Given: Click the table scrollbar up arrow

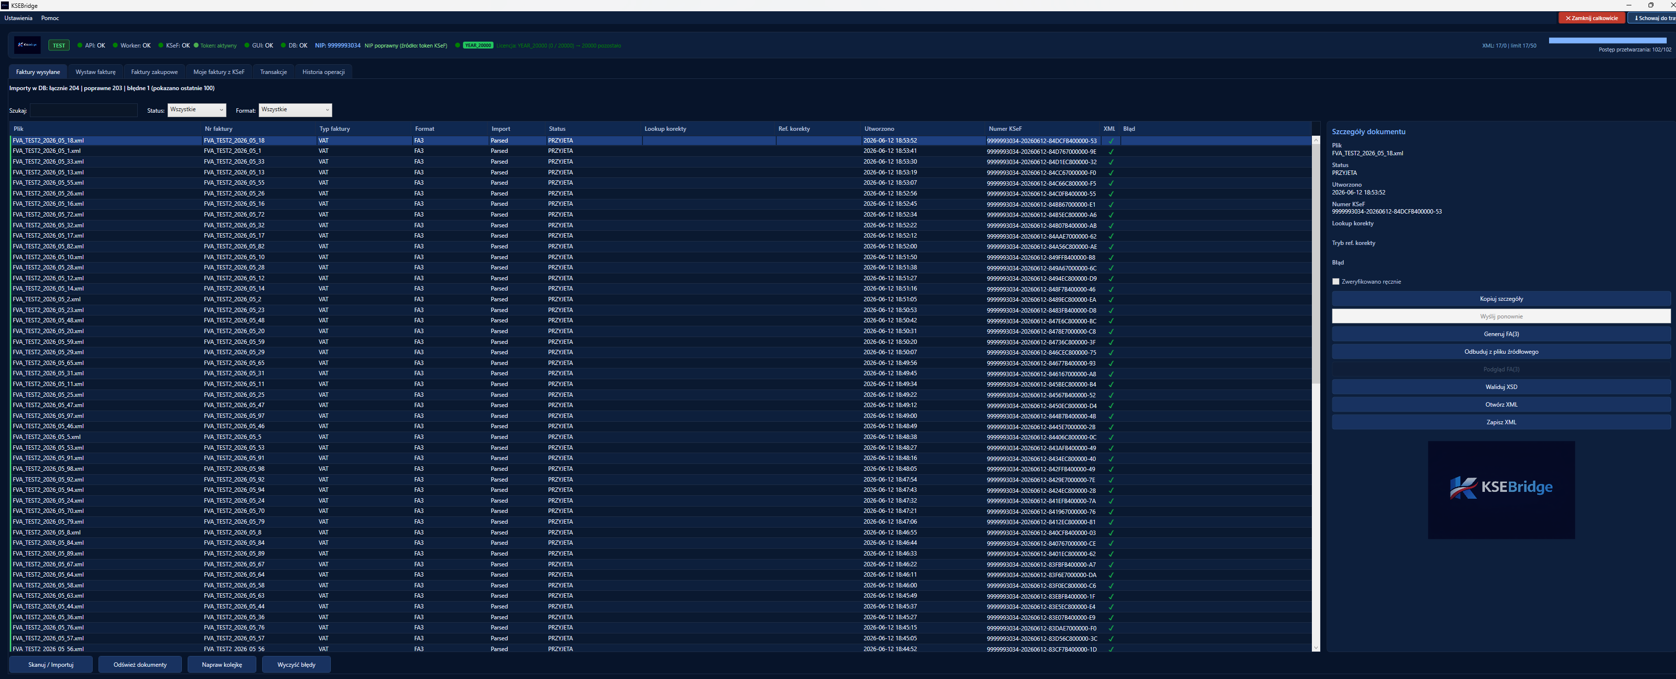Looking at the screenshot, I should coord(1315,140).
